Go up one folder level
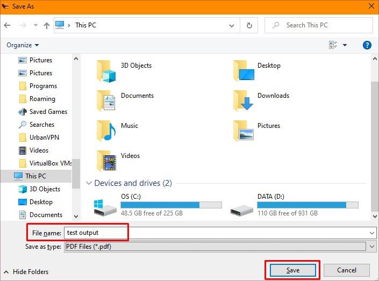Viewport: 379px width, 281px height. [47, 25]
